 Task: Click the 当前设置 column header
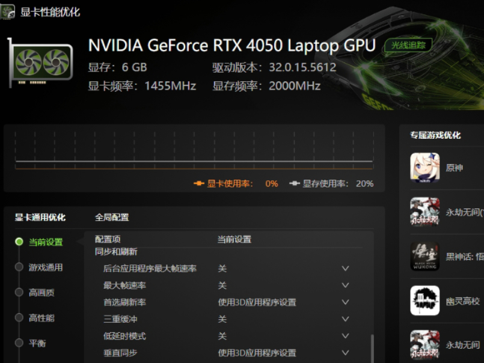click(234, 239)
